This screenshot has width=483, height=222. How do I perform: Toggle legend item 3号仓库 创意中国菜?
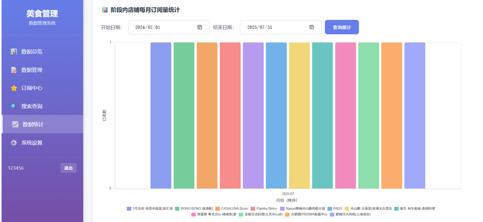(x=150, y=209)
